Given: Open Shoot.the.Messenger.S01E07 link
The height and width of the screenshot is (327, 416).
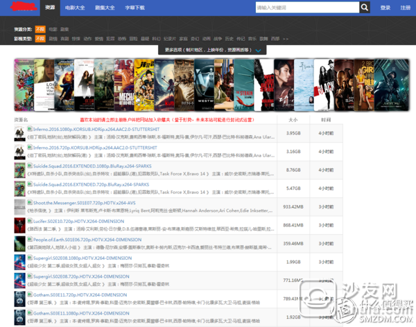Looking at the screenshot, I should (x=85, y=203).
